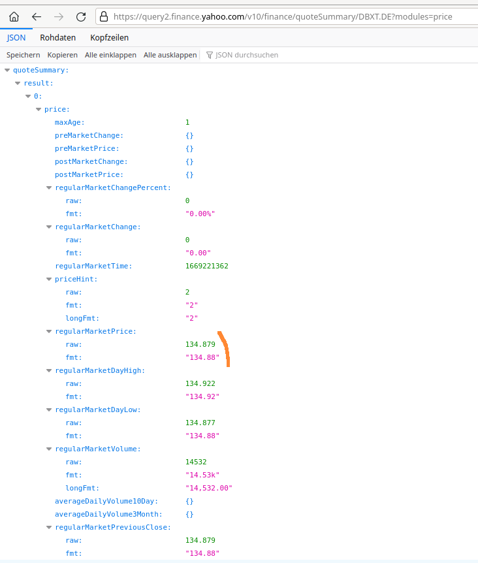Click the Speichern button
Screen dimensions: 478x563
[24, 55]
